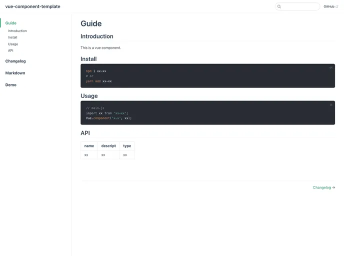Click the external link icon beside GitHub
The height and width of the screenshot is (256, 344).
coord(337,6)
